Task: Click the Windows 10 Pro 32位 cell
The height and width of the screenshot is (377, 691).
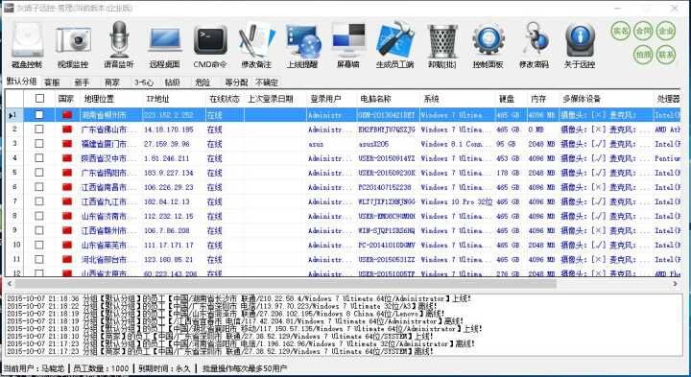Action: pos(457,201)
